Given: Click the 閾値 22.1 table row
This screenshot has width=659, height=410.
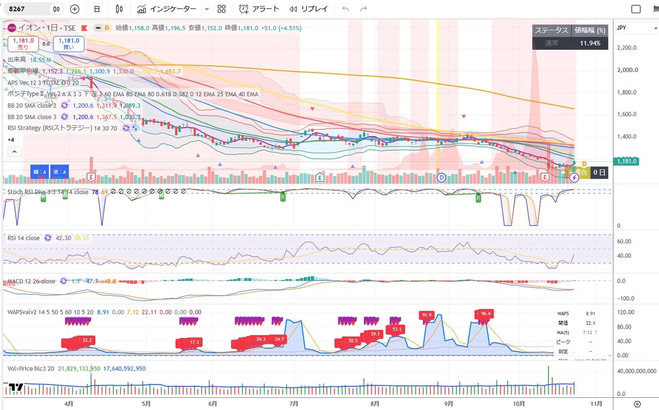Looking at the screenshot, I should tap(576, 323).
